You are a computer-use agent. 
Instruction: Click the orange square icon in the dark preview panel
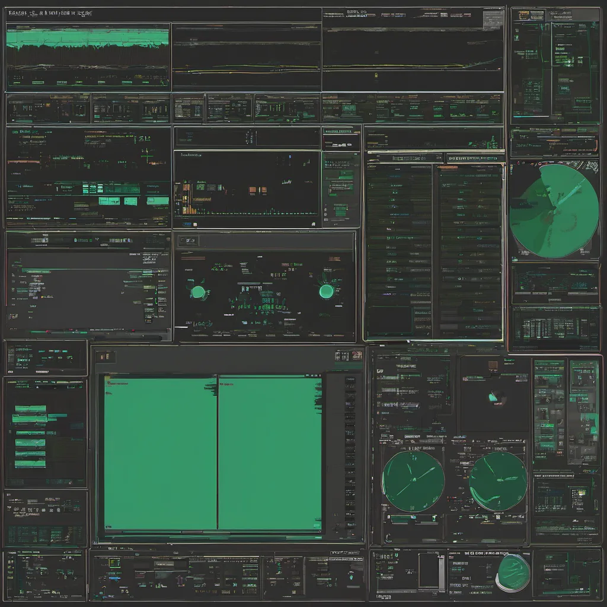tap(493, 366)
